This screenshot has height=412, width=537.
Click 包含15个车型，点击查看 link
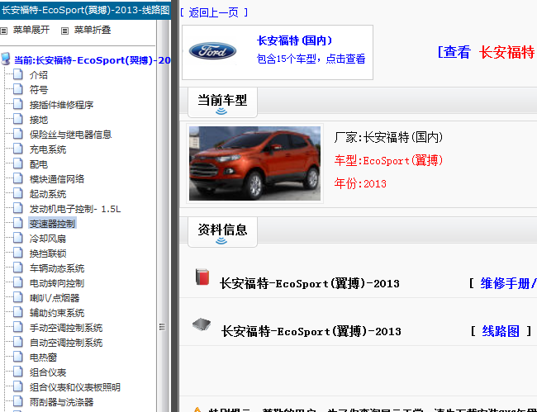point(311,59)
